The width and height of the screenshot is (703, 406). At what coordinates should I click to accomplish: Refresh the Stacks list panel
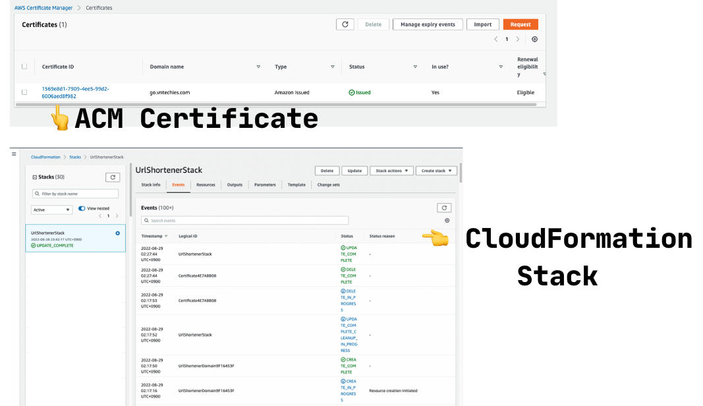112,177
